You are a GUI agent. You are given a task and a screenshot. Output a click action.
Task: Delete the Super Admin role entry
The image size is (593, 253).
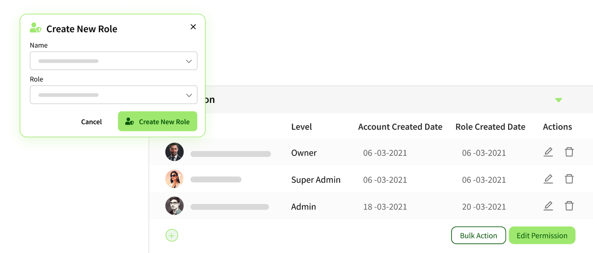tap(569, 179)
